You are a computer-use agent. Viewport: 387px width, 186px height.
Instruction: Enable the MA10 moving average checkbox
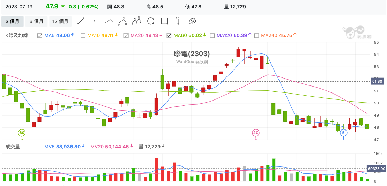point(83,36)
